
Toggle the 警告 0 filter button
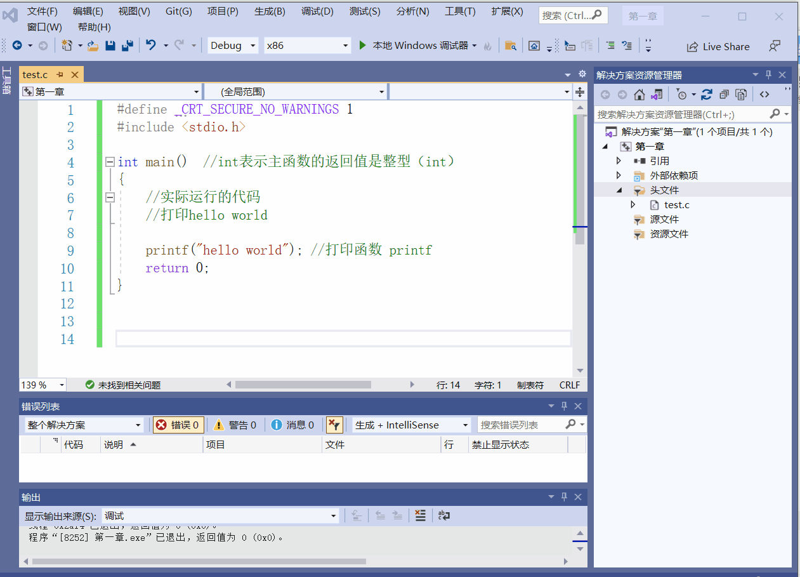(x=235, y=425)
